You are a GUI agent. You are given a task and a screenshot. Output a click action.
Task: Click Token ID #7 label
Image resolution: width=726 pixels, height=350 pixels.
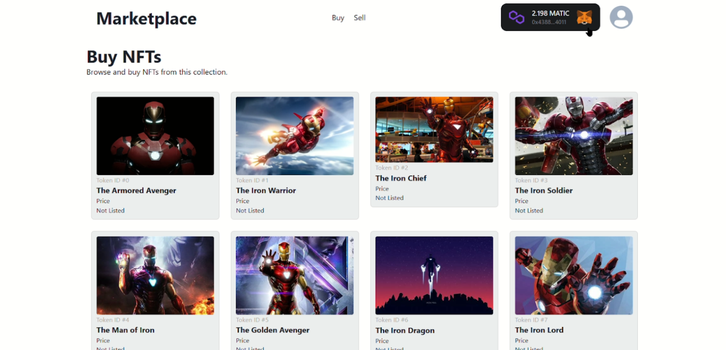[x=531, y=320]
